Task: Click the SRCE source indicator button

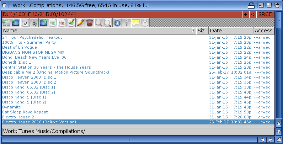Action: coord(265,15)
